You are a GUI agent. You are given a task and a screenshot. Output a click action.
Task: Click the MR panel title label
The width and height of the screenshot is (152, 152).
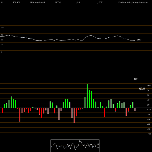(x=136, y=79)
